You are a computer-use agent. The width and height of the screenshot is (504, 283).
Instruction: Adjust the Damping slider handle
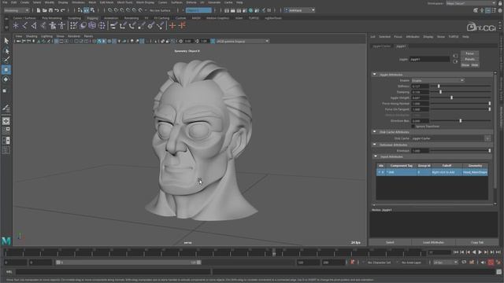tap(441, 92)
